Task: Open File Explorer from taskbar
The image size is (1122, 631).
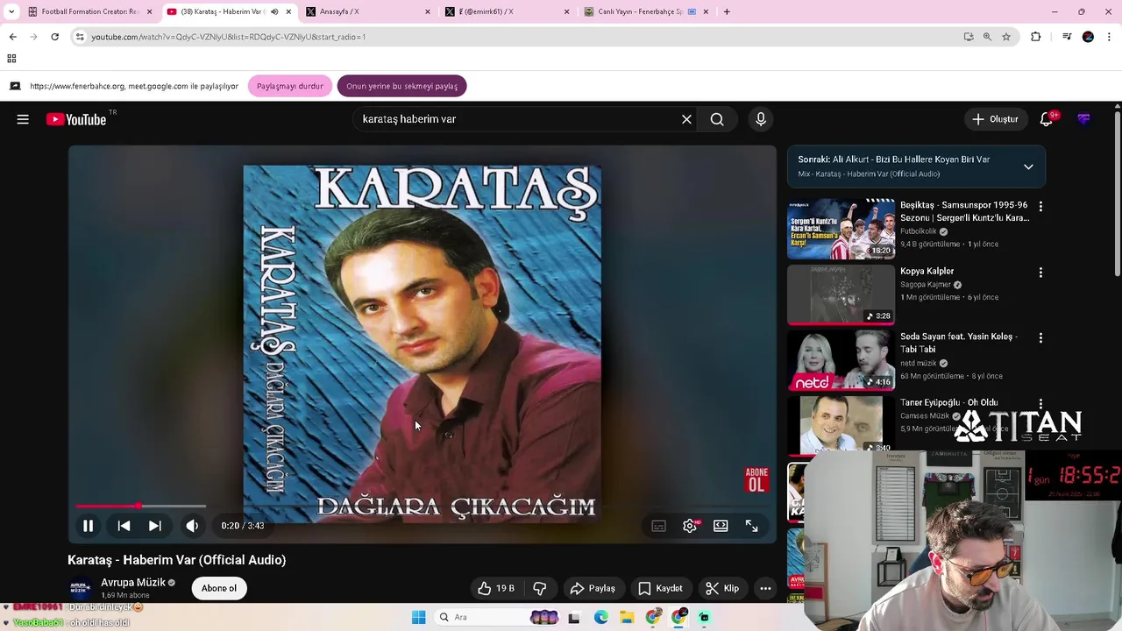Action: pyautogui.click(x=627, y=617)
